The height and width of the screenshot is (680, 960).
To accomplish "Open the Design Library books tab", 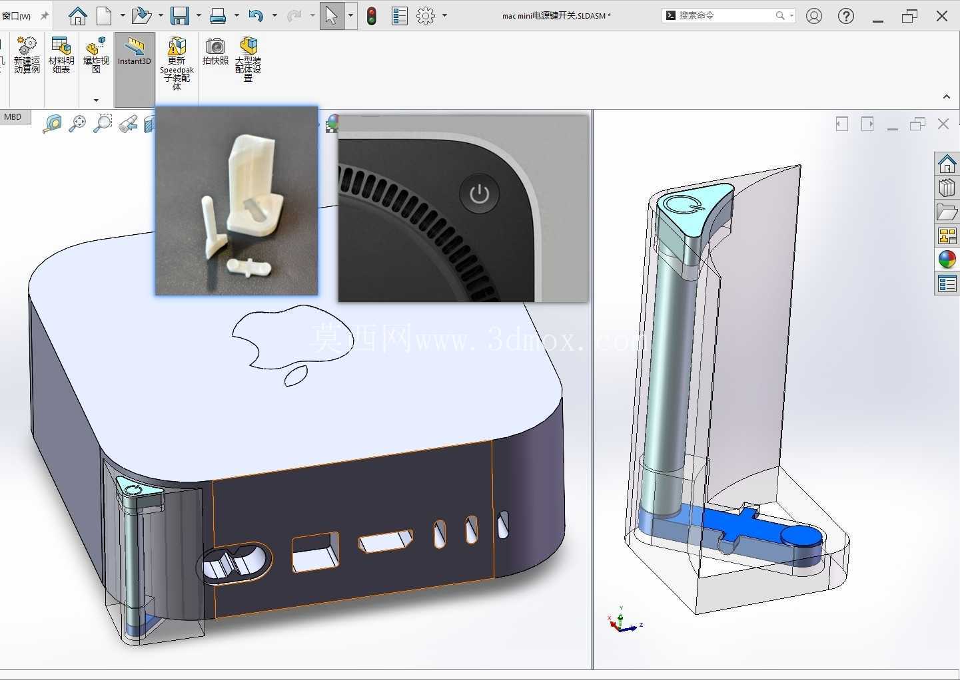I will point(947,188).
